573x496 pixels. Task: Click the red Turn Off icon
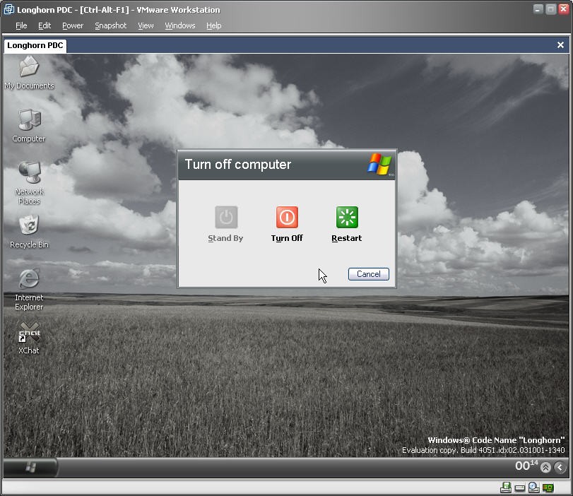287,218
